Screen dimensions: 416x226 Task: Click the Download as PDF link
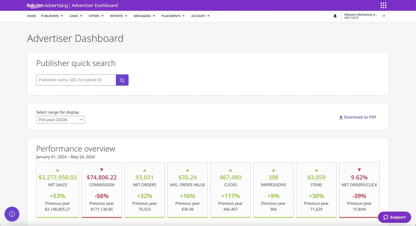point(360,117)
